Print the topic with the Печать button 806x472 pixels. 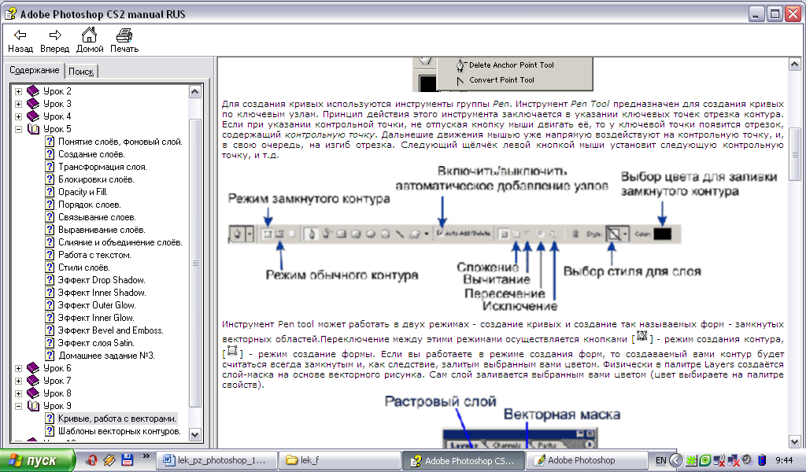tap(124, 41)
